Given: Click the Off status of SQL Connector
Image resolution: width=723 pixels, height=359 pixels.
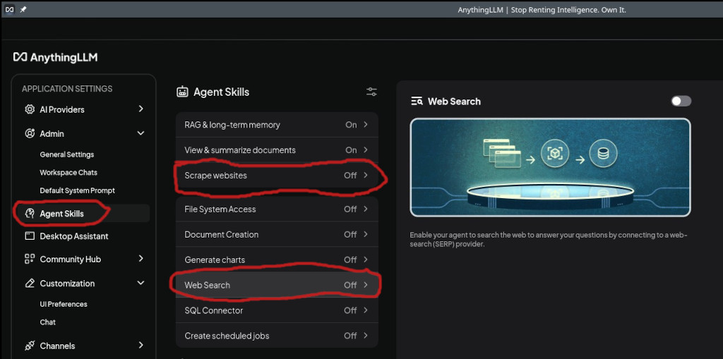Looking at the screenshot, I should coord(350,310).
